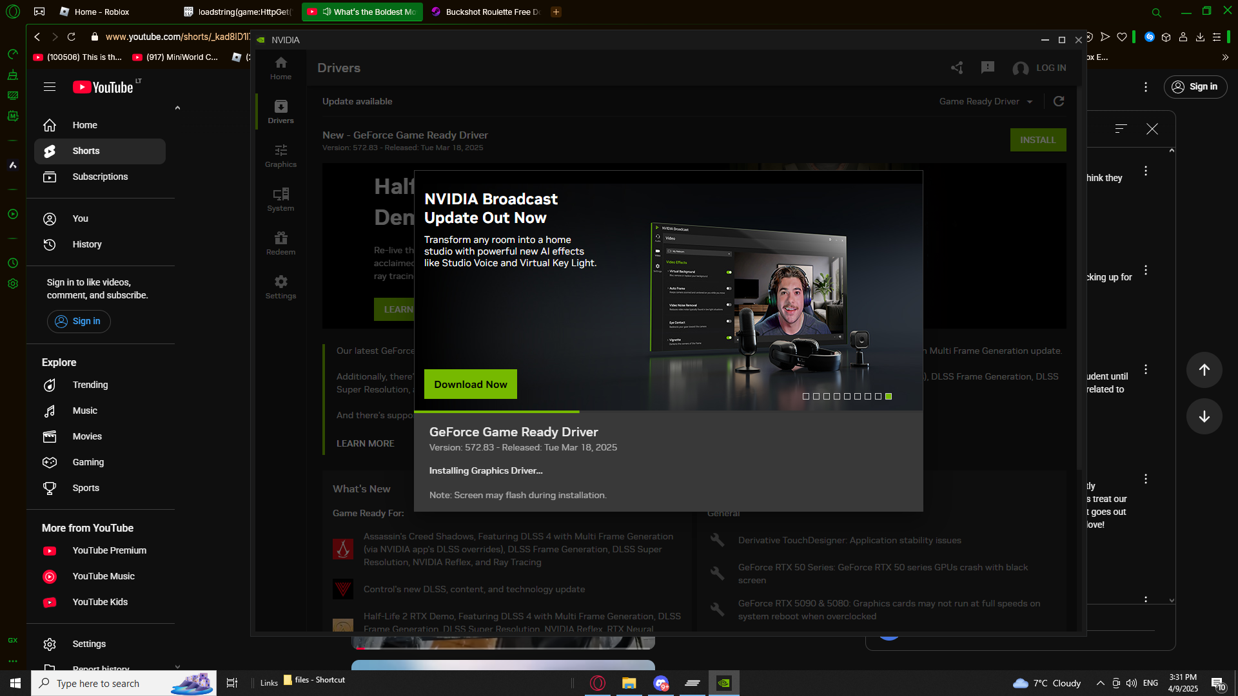Open YouTube Music link in sidebar

tap(100, 576)
